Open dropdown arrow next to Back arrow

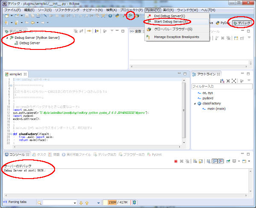click(38, 23)
